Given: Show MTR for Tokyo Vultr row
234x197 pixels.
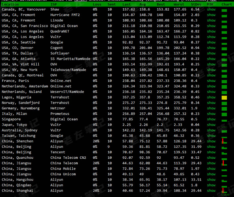Looking at the screenshot, I should pos(211,125).
